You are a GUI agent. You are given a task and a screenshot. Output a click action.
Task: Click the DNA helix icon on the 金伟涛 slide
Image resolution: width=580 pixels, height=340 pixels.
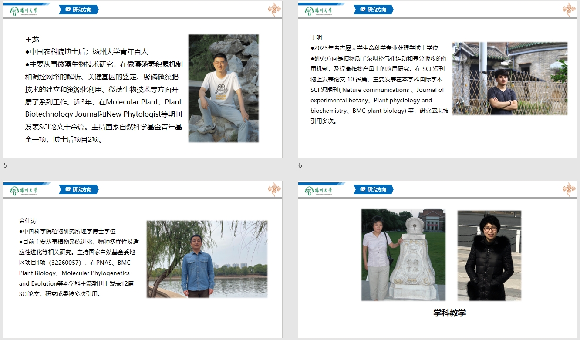274,189
